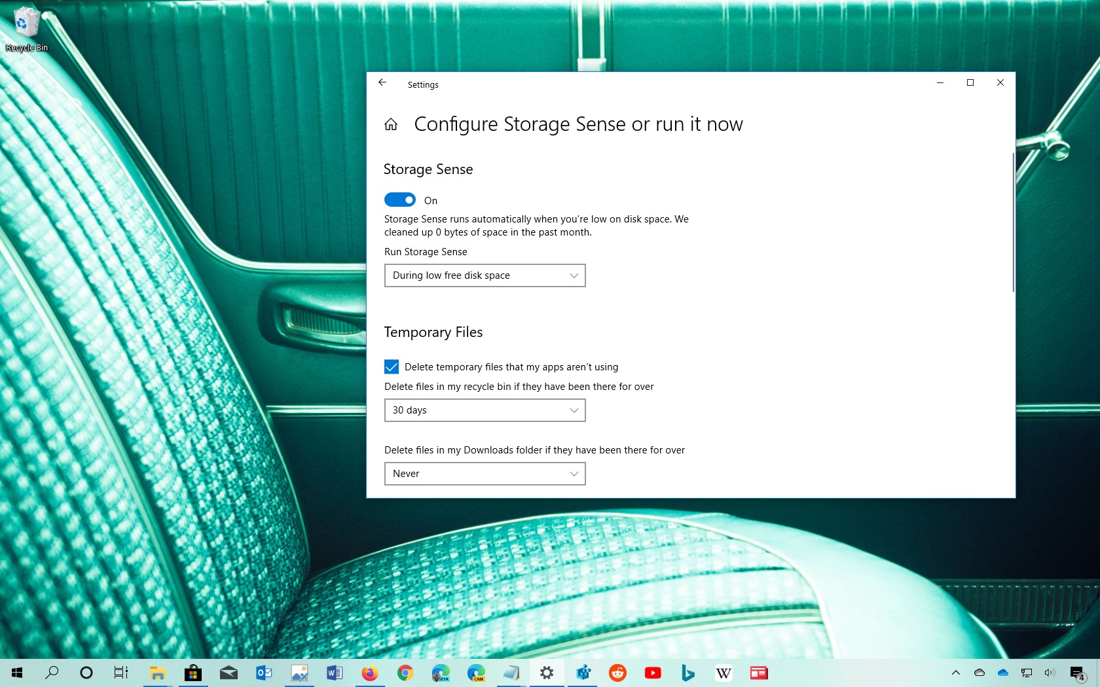Image resolution: width=1100 pixels, height=687 pixels.
Task: Launch the Wikipedia app
Action: click(x=723, y=673)
